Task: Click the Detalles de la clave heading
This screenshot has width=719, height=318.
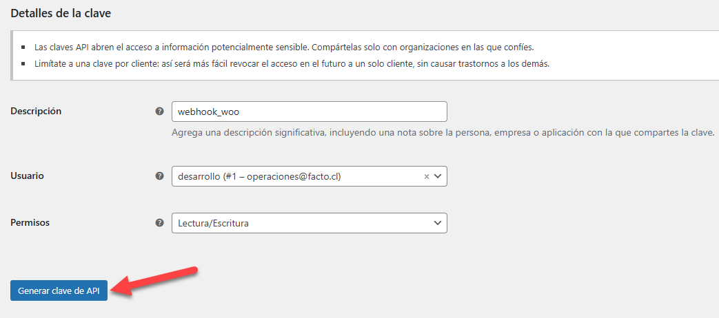Action: tap(61, 13)
